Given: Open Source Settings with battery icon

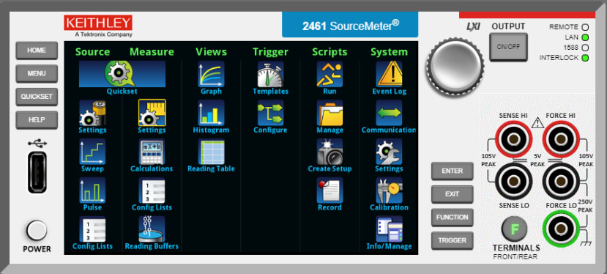Looking at the screenshot, I should pos(92,113).
